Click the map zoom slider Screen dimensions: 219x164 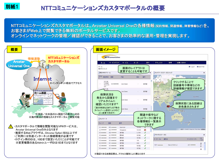pos(158,92)
